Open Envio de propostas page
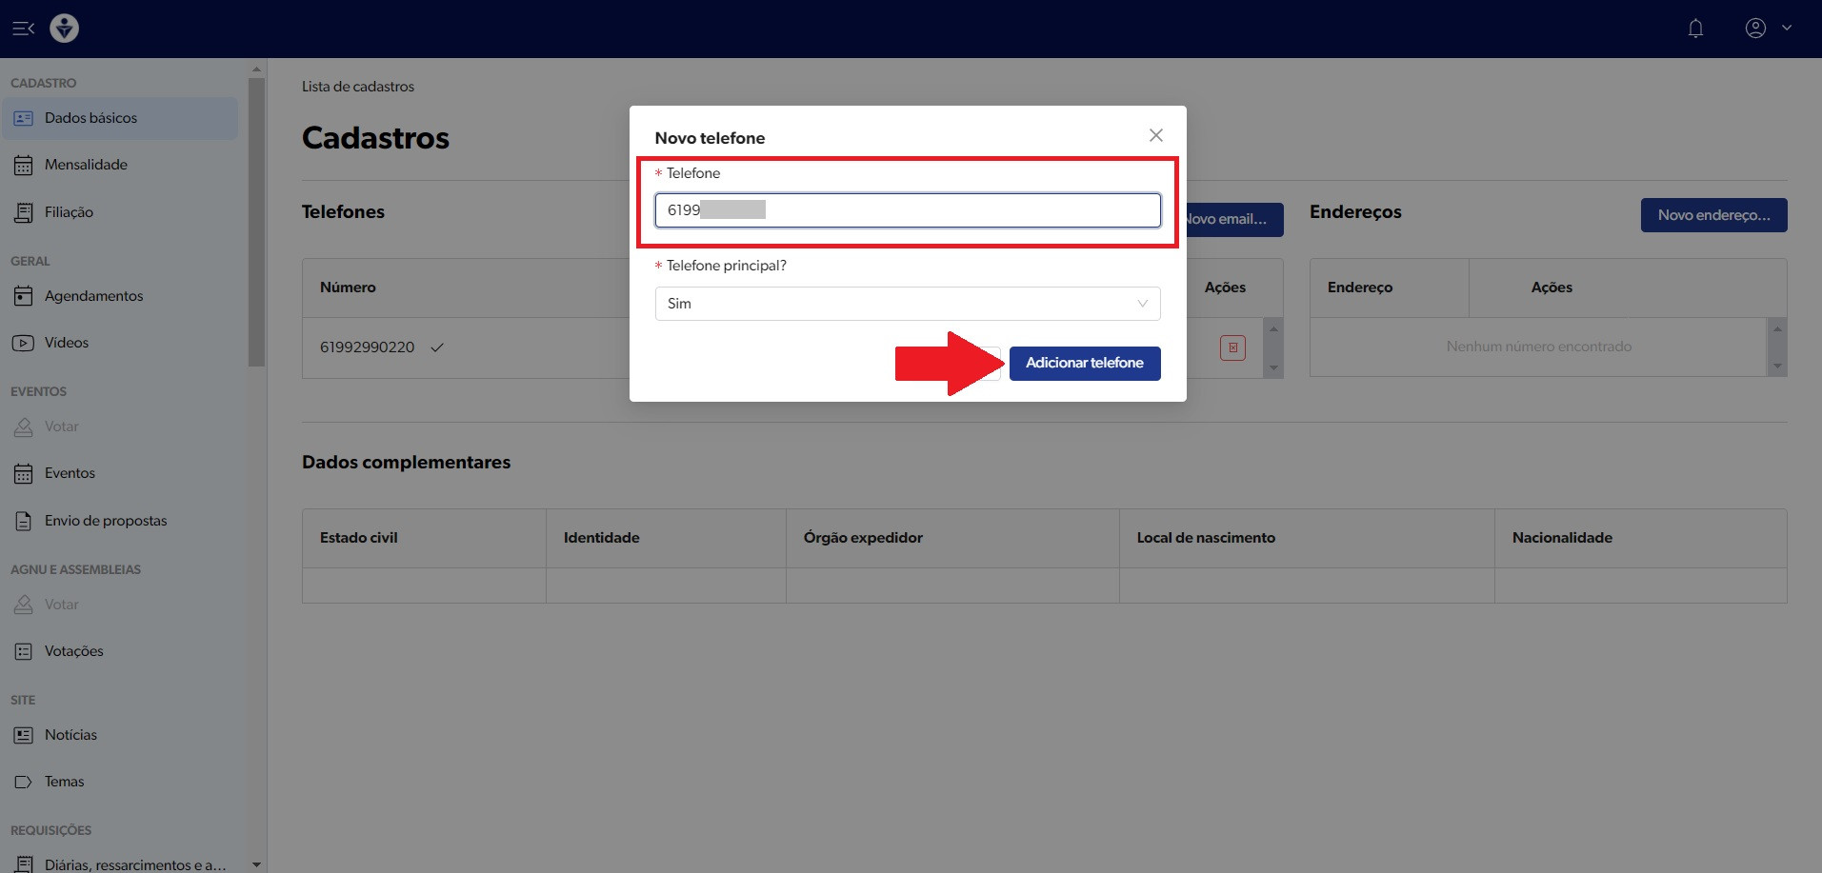The height and width of the screenshot is (873, 1822). (105, 521)
